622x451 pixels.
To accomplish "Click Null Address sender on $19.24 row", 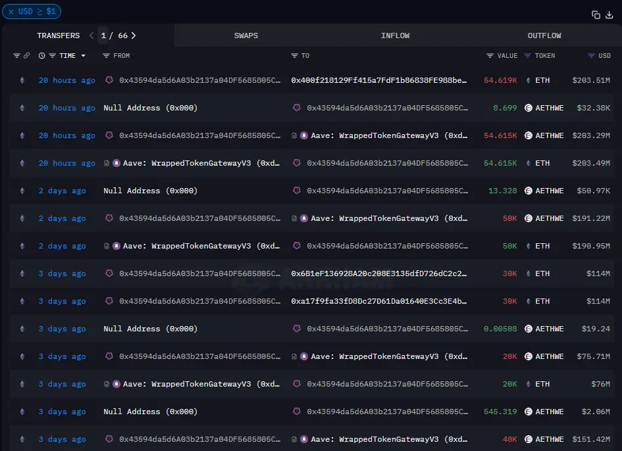I will pos(150,329).
